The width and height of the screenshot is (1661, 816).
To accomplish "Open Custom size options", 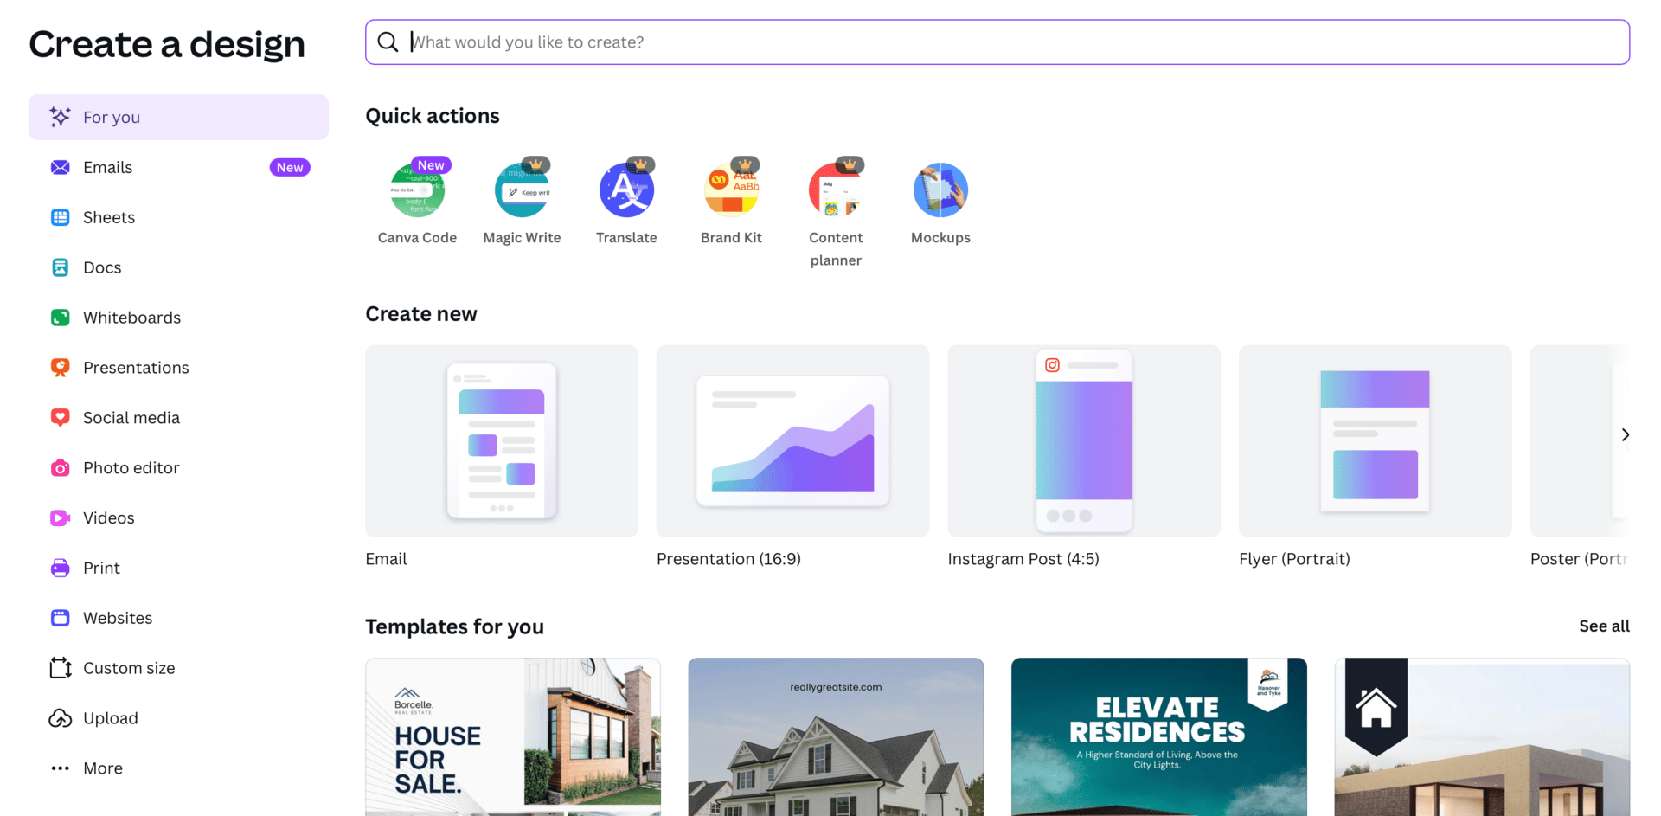I will click(x=130, y=667).
